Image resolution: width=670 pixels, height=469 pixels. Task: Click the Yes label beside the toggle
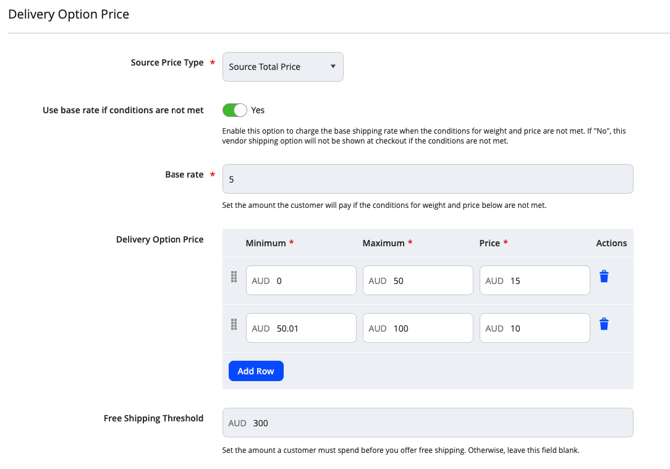[x=258, y=110]
